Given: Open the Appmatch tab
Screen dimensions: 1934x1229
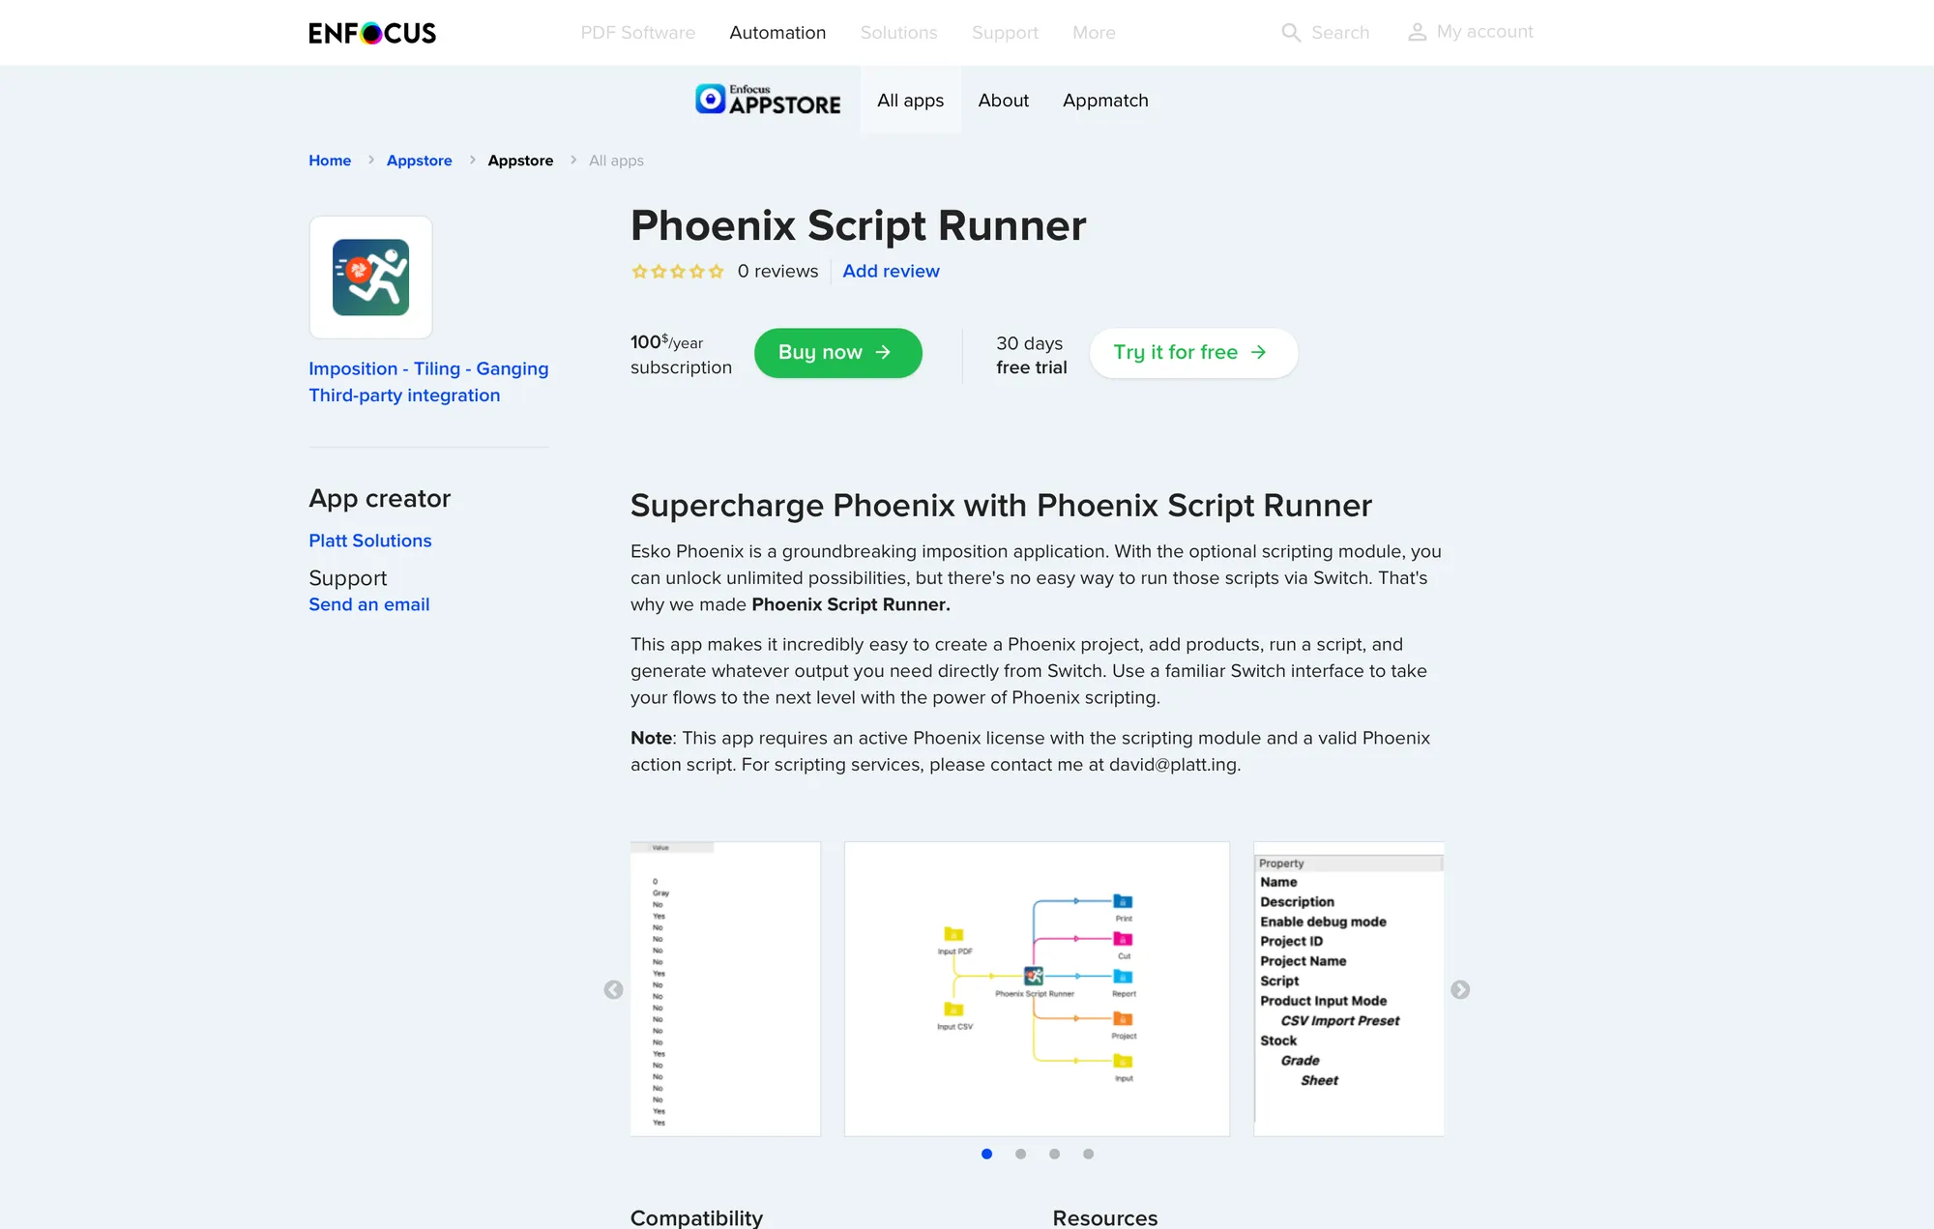Looking at the screenshot, I should click(x=1105, y=101).
